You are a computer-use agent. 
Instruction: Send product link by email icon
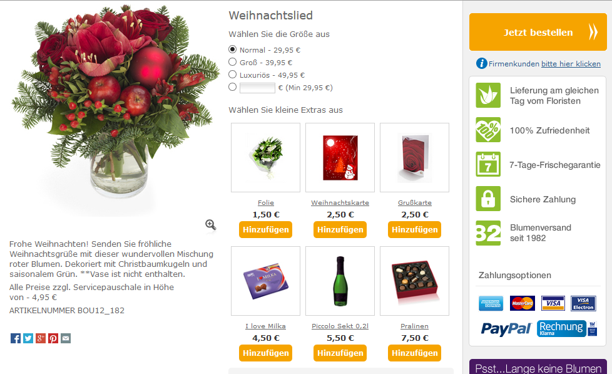tap(66, 338)
